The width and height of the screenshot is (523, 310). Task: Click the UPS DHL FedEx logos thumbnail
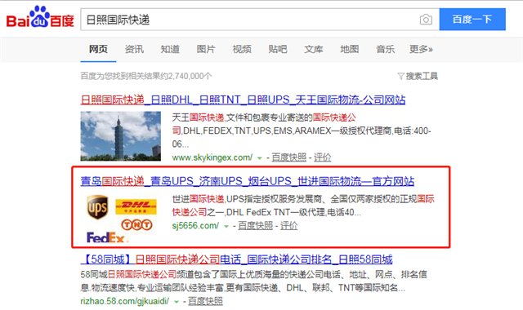tap(120, 218)
